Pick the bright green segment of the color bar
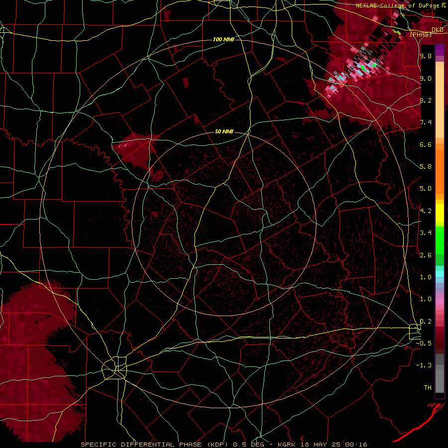This screenshot has width=448, height=448. pyautogui.click(x=440, y=239)
